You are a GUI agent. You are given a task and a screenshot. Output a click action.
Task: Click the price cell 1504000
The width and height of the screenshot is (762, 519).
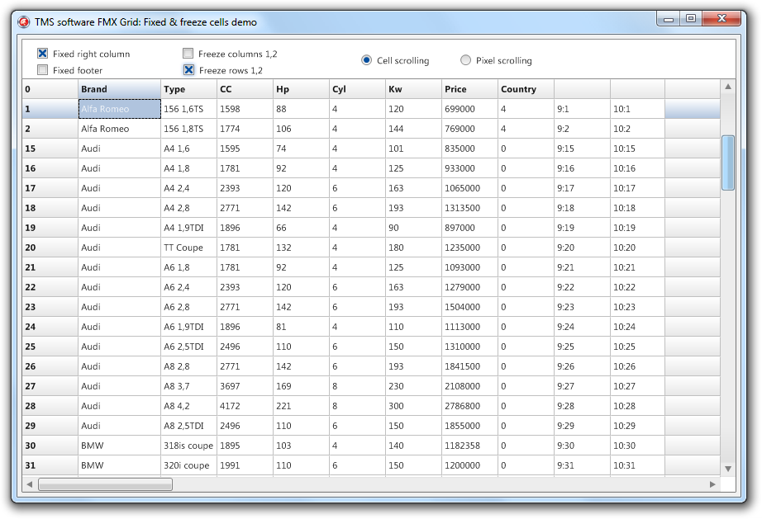[x=470, y=307]
